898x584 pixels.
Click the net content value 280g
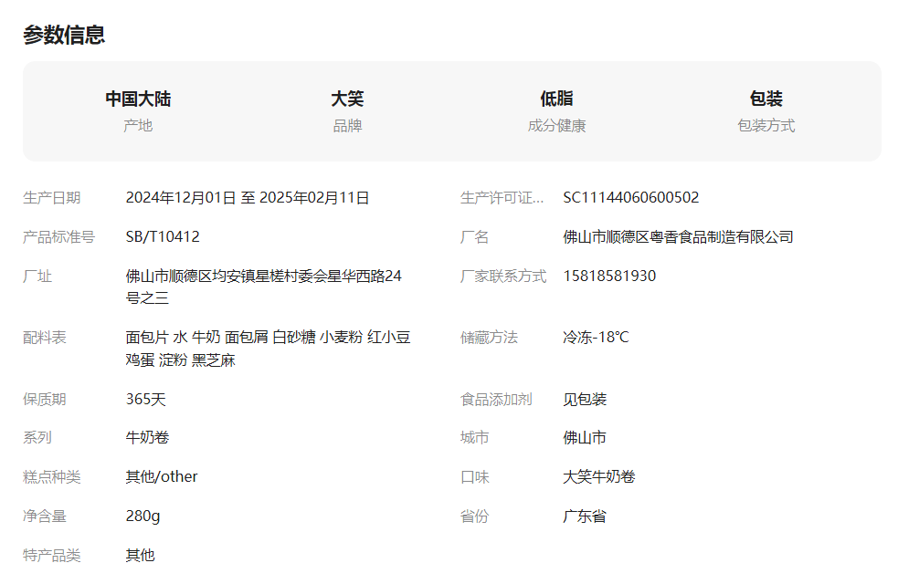tap(143, 516)
